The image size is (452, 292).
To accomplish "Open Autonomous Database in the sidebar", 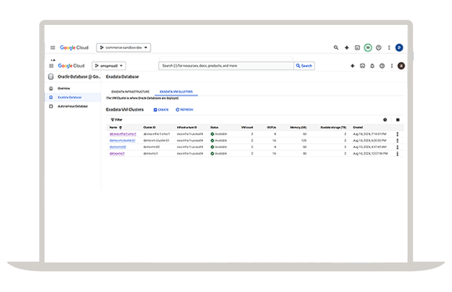I will 73,106.
